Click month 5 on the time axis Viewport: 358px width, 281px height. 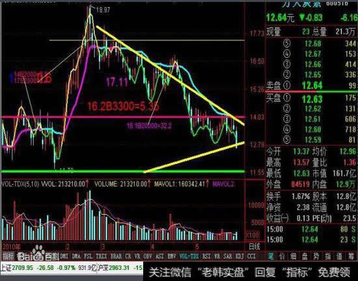tap(197, 247)
